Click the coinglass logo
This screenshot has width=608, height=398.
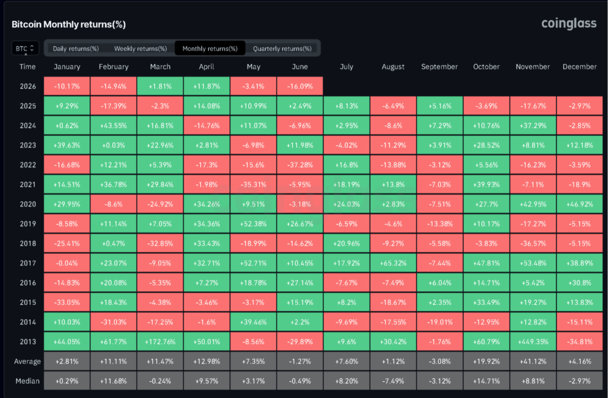[569, 24]
